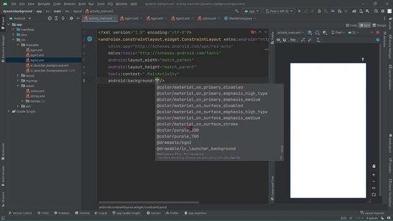Open Search Everywhere magnifier icon

pos(376,11)
